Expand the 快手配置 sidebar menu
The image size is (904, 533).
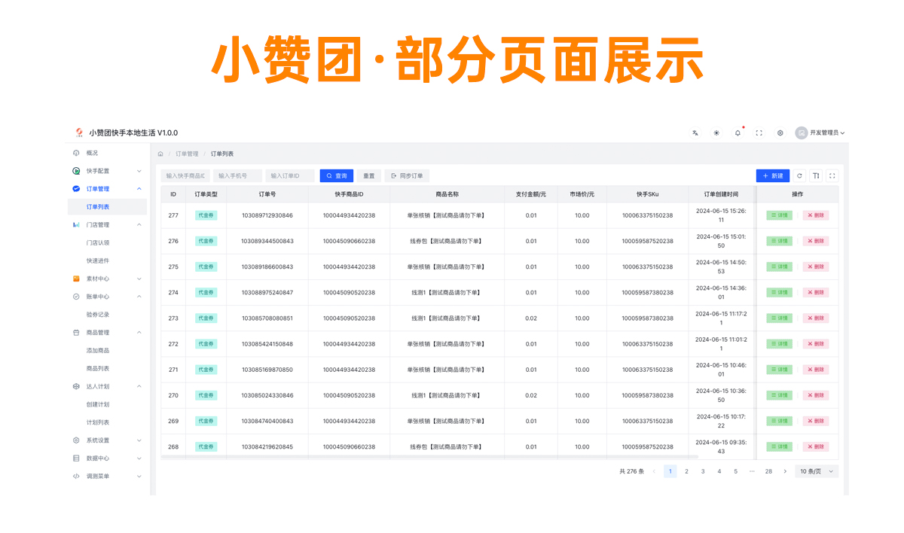click(106, 171)
